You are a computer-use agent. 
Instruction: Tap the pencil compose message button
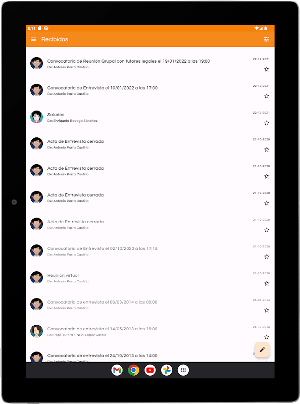click(262, 349)
